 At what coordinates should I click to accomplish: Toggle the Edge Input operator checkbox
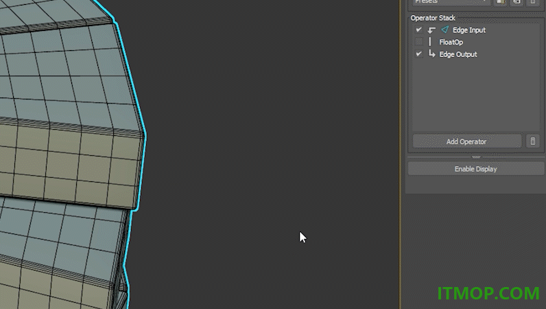[x=419, y=30]
